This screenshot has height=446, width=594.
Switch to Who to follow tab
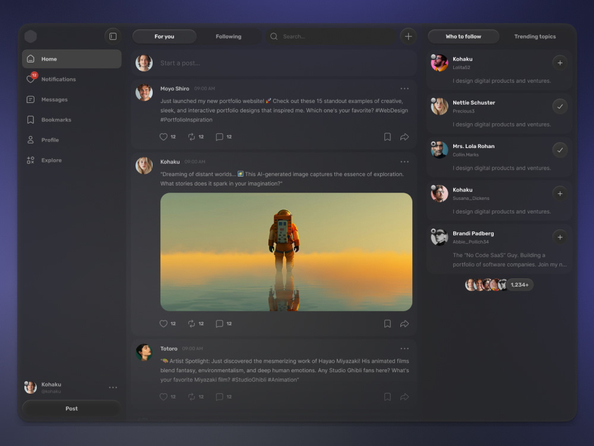(463, 36)
